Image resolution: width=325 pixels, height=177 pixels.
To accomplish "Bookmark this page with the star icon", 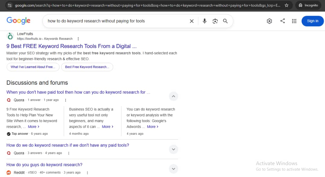I will click(286, 5).
